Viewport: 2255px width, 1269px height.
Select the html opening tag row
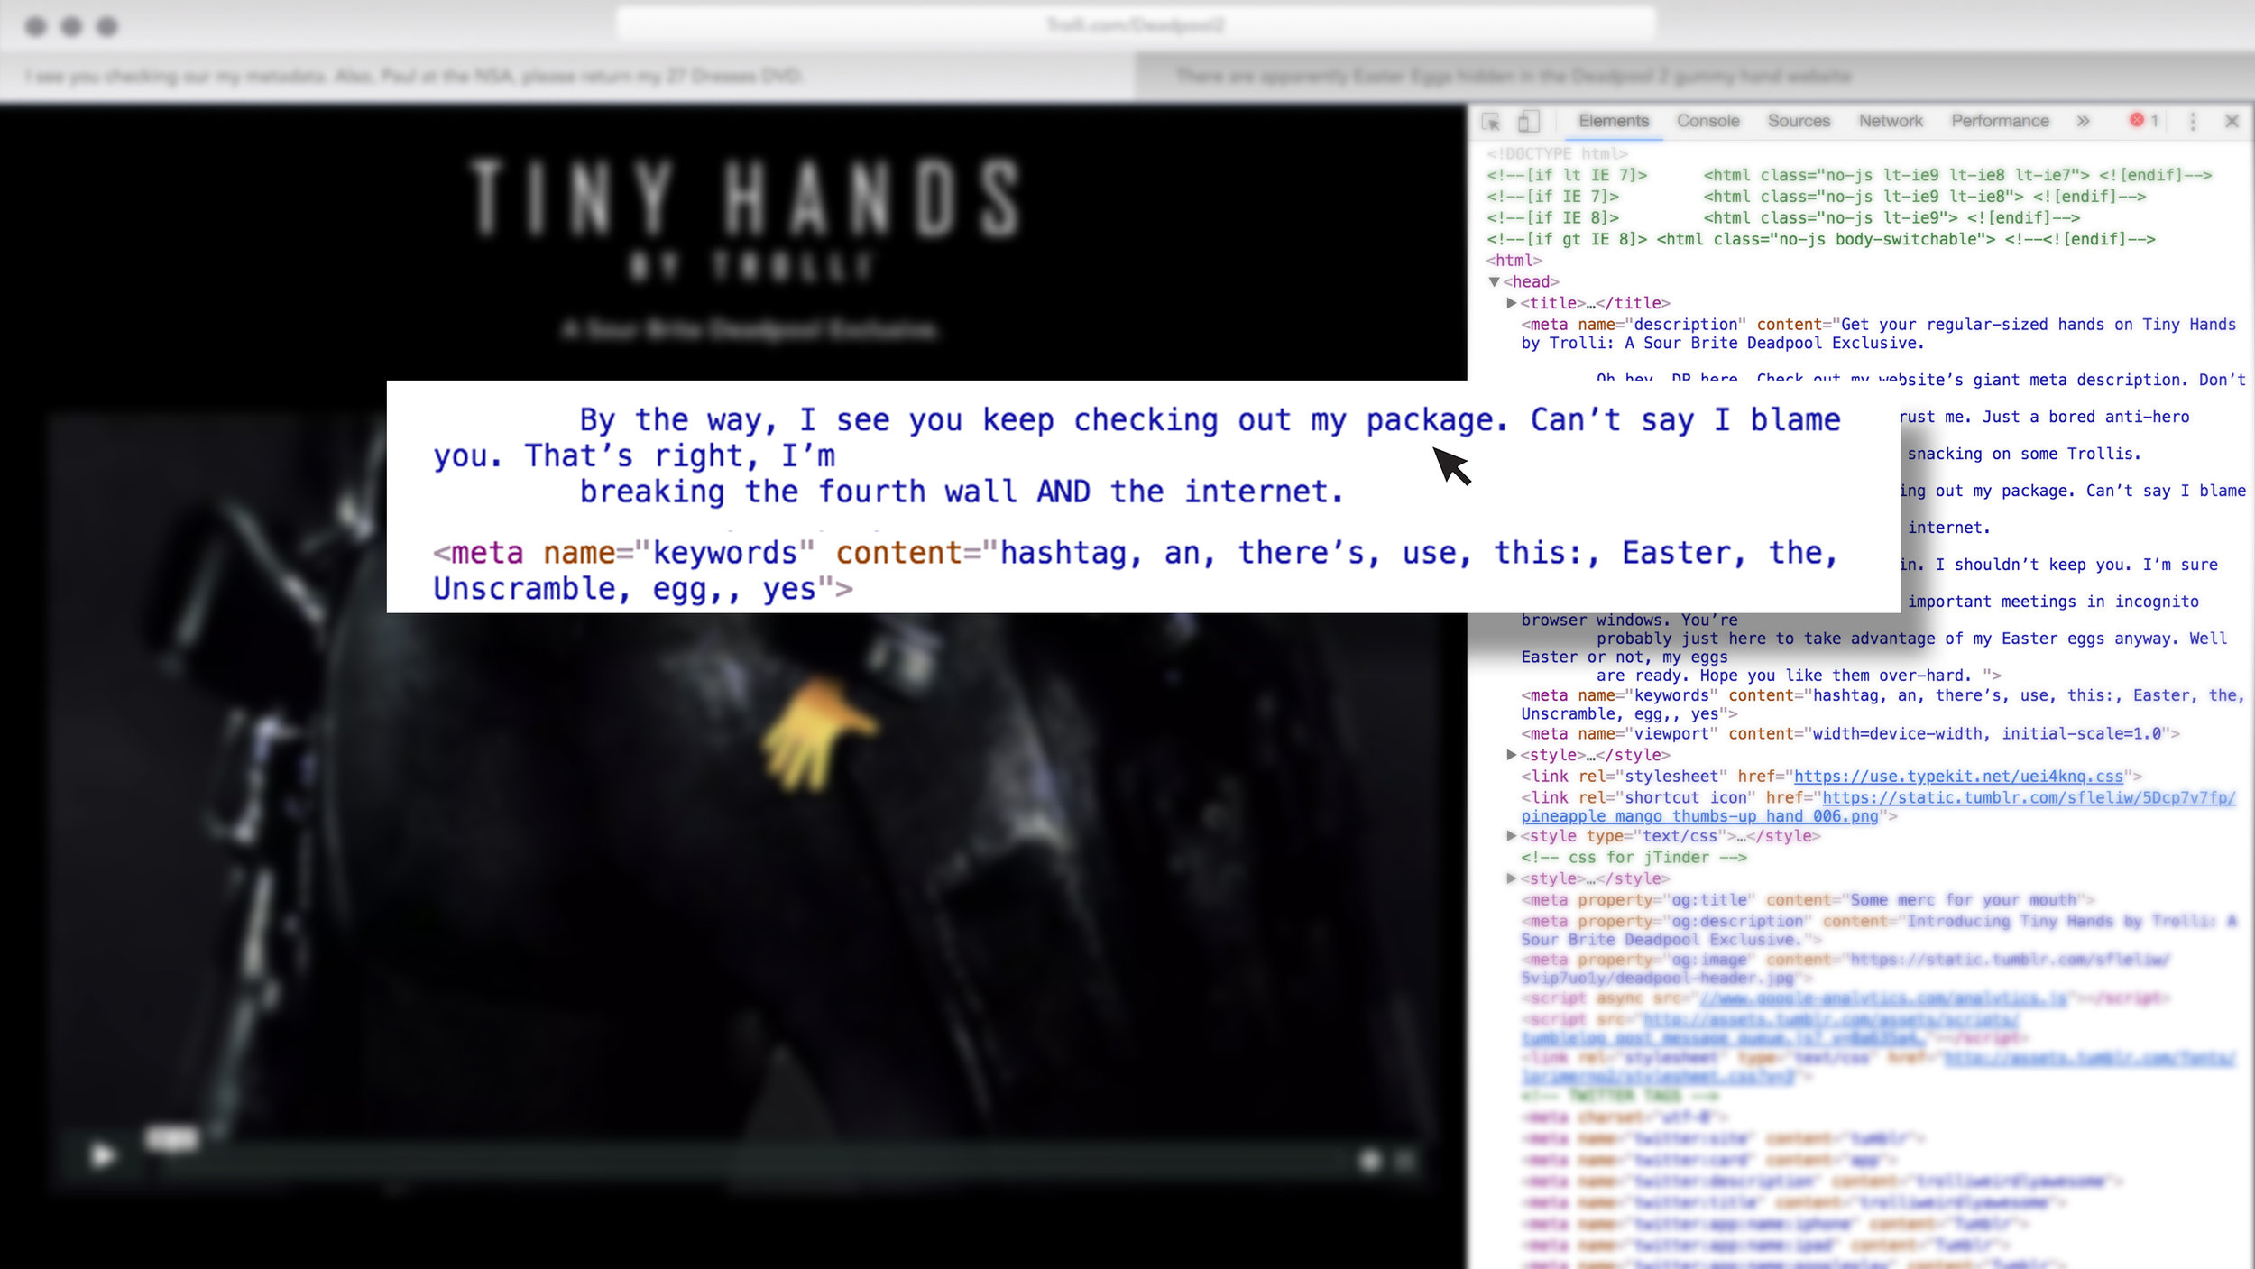(x=1514, y=261)
